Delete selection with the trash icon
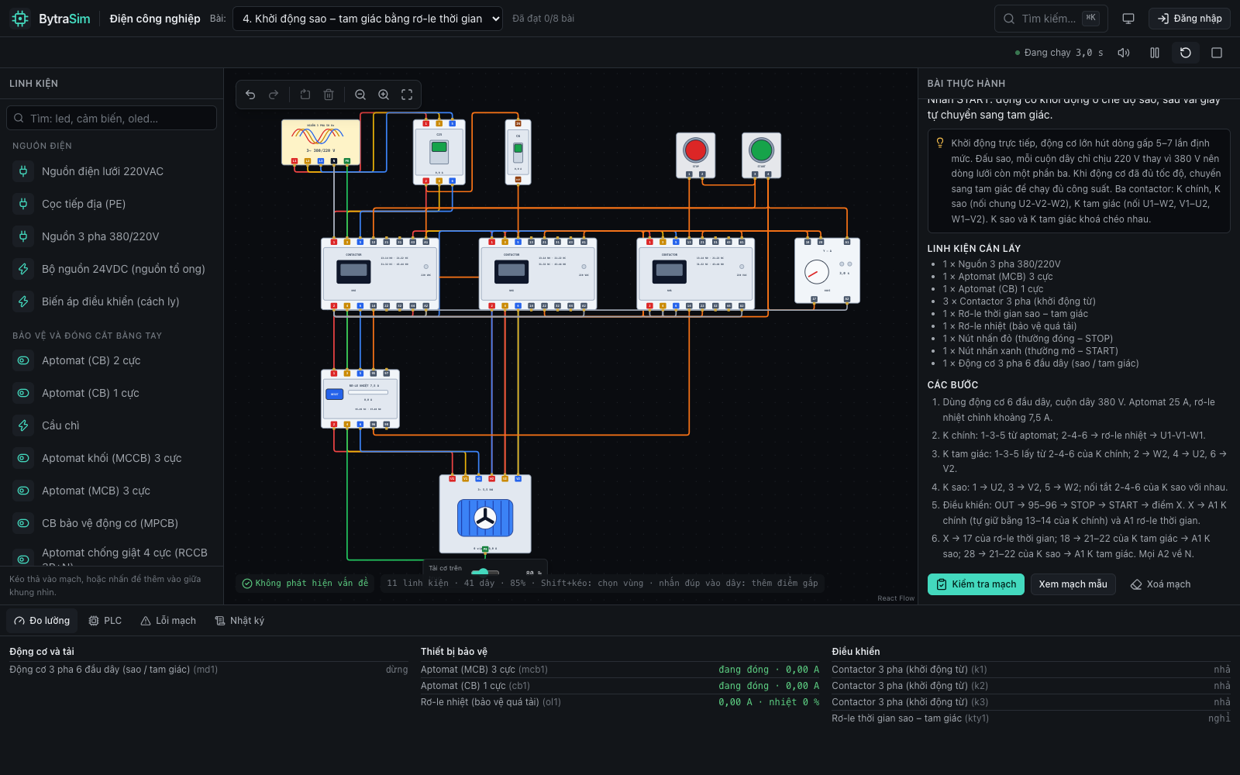This screenshot has height=775, width=1240. point(329,95)
